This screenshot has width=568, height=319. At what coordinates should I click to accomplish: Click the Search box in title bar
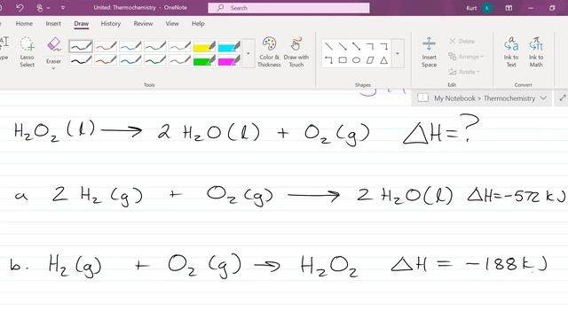pyautogui.click(x=288, y=8)
